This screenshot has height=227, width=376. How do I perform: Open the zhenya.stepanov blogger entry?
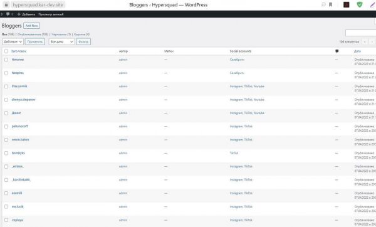24,100
